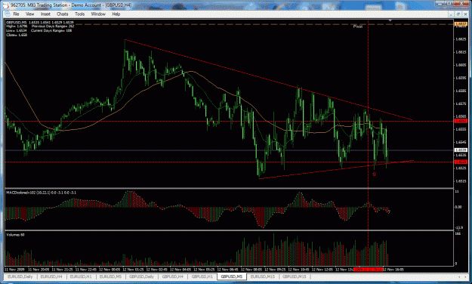The image size is (472, 284).
Task: Open the View menu
Action: pos(29,14)
